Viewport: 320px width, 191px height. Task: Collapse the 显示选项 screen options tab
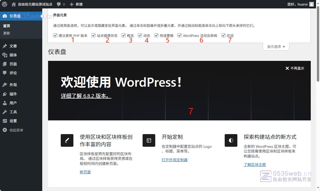(276, 47)
